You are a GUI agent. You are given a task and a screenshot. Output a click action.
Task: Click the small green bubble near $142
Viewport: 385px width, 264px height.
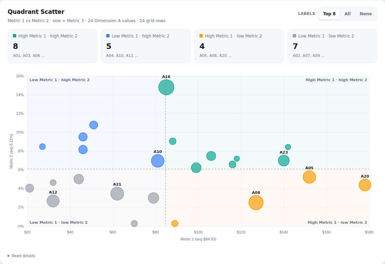click(x=288, y=147)
